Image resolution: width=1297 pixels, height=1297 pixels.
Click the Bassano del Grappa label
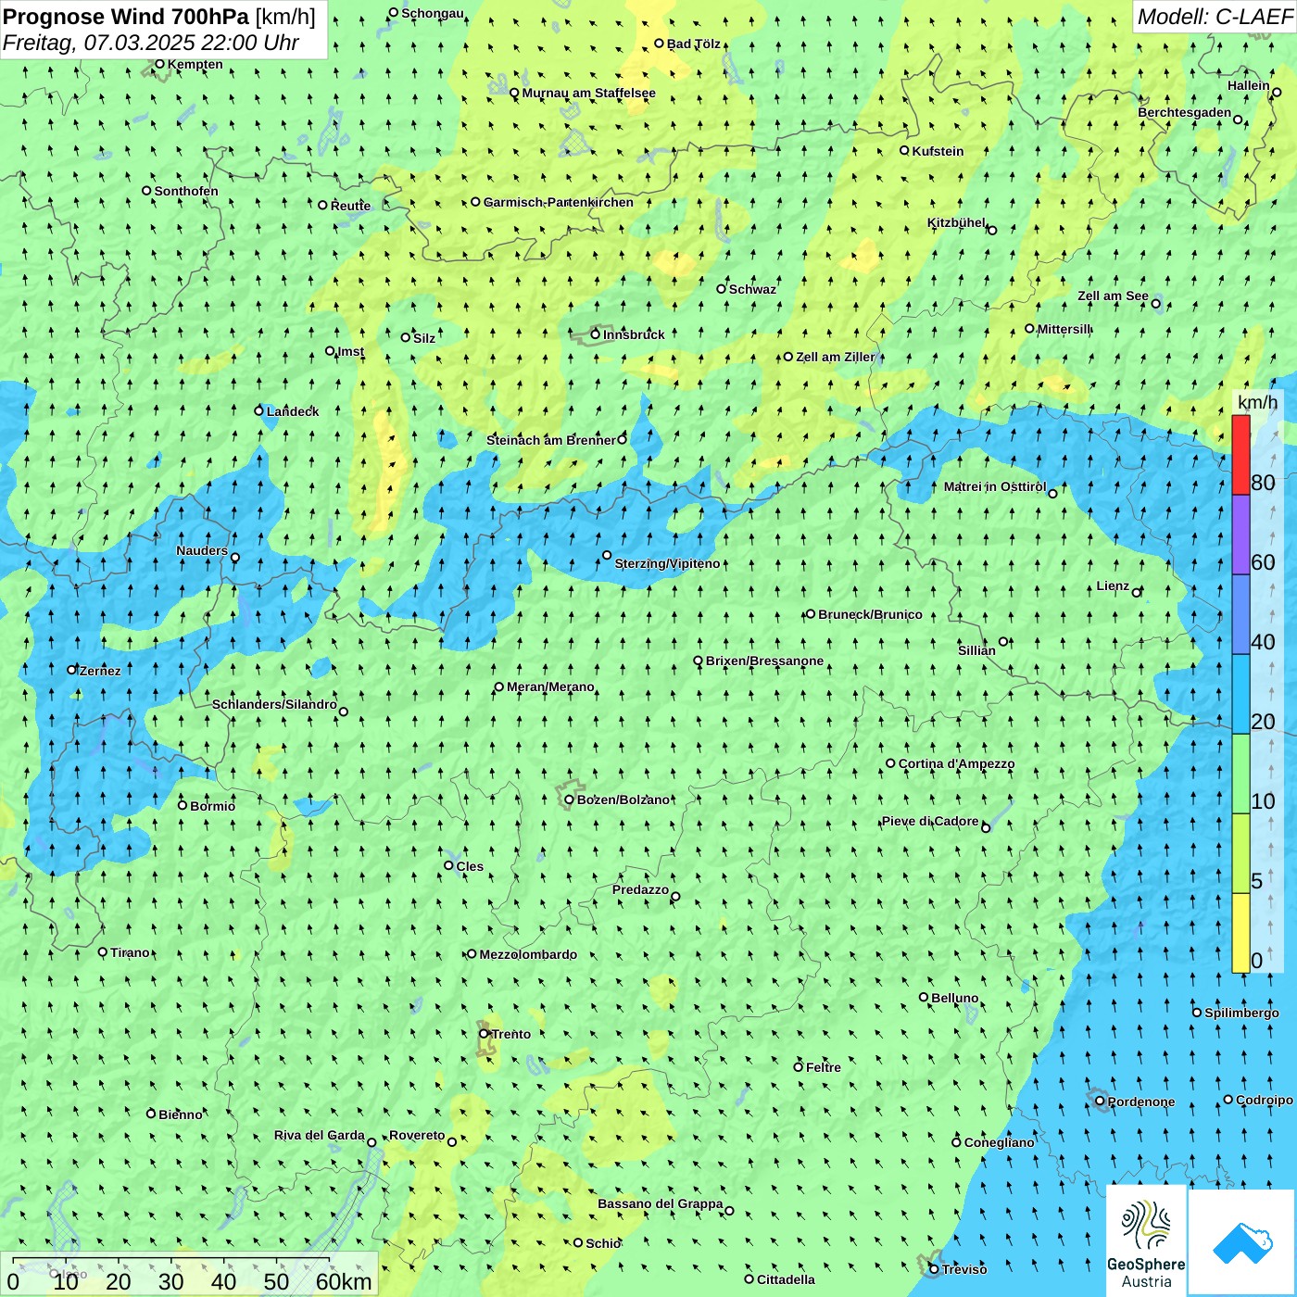click(661, 1203)
